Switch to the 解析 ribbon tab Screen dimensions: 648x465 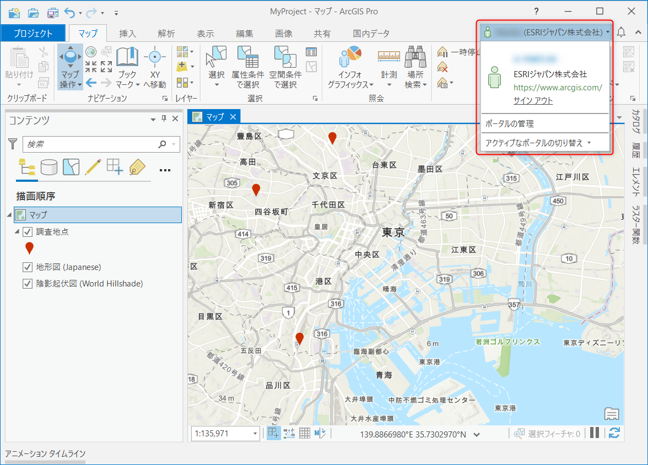click(x=166, y=34)
